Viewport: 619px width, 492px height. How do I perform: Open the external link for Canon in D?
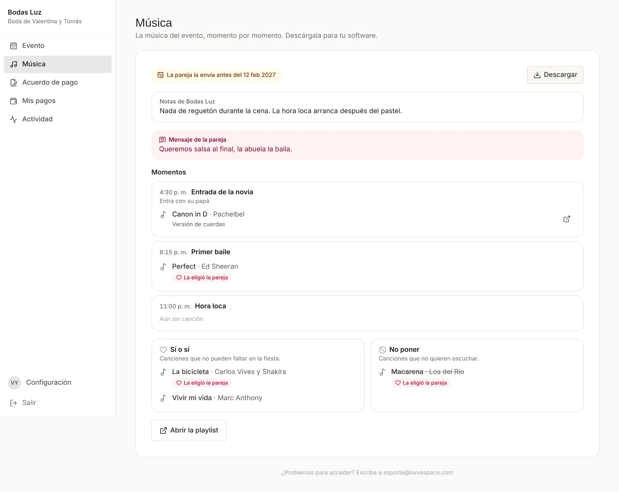[x=567, y=219]
